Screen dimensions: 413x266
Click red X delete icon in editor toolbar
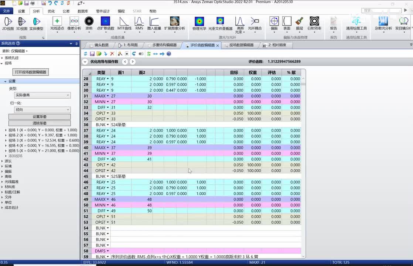112,54
